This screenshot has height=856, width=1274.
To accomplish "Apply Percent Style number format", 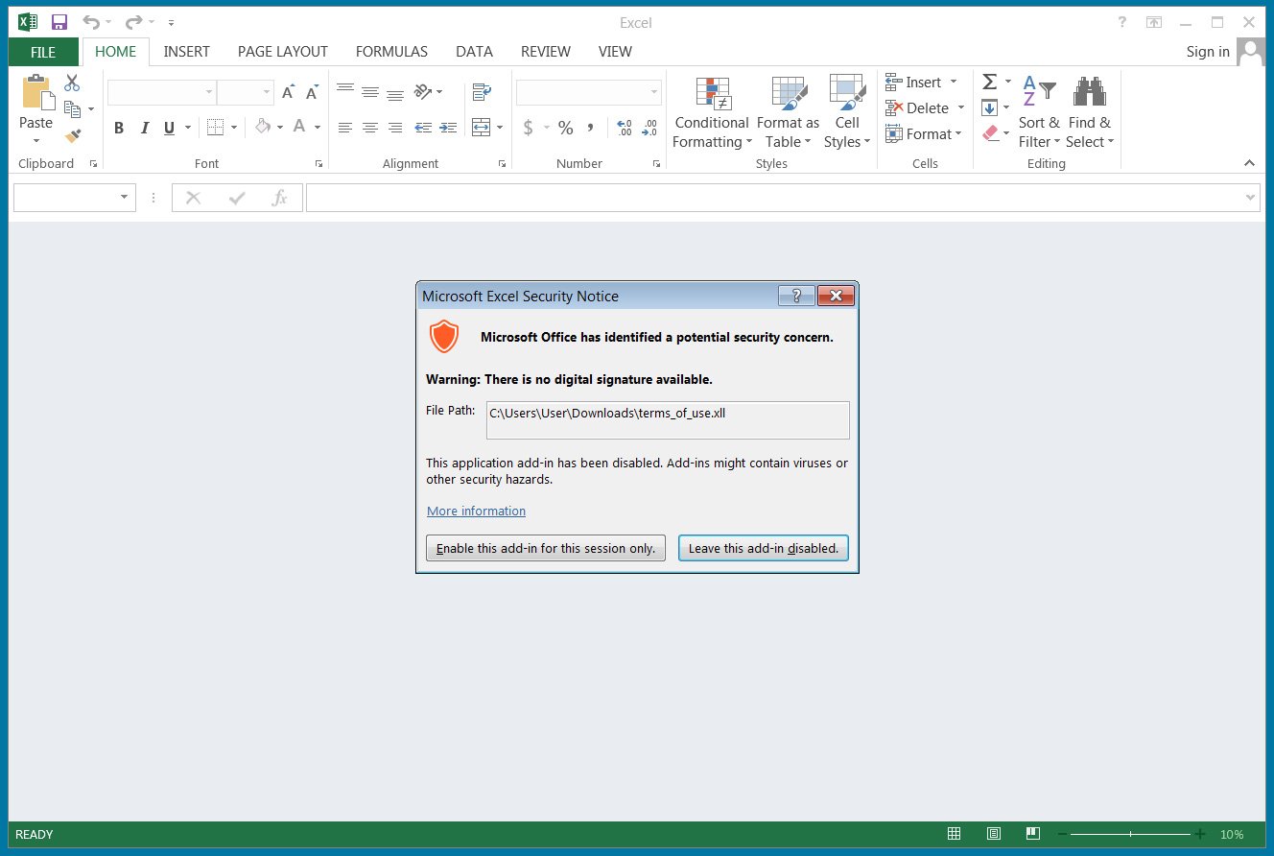I will tap(566, 128).
